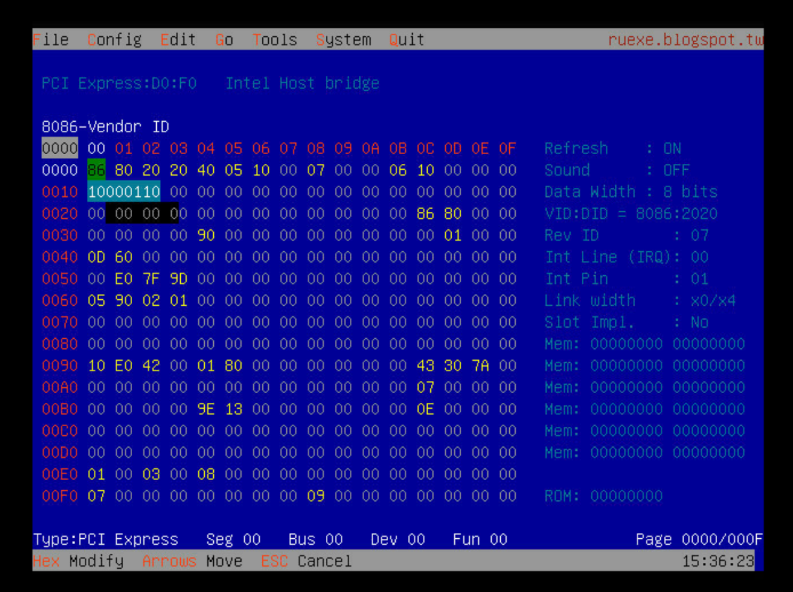Image resolution: width=793 pixels, height=592 pixels.
Task: Click the 'Hex Modify' hint
Action: tap(78, 562)
